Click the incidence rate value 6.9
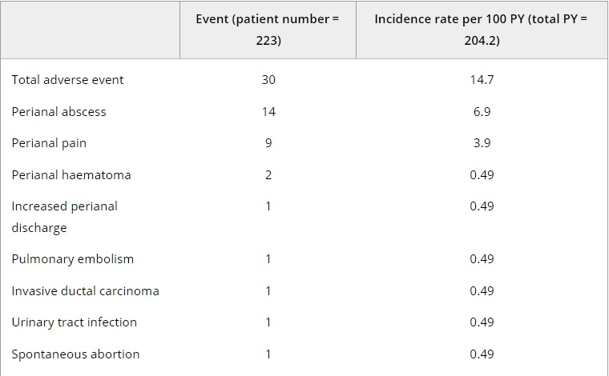609x376 pixels. 482,112
